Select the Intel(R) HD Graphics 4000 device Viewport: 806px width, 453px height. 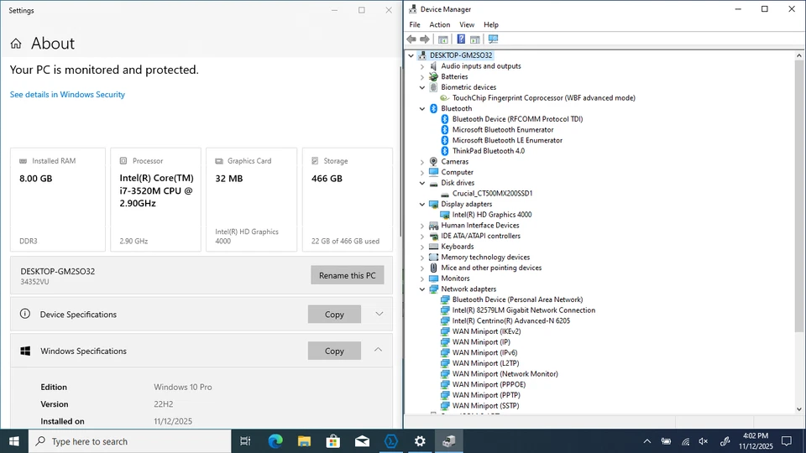point(491,215)
